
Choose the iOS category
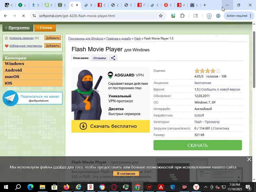(32, 83)
